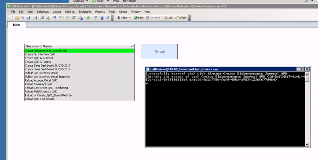
Task: Select Create Sales Dashboard GL QVD 2017
Action: click(x=79, y=65)
